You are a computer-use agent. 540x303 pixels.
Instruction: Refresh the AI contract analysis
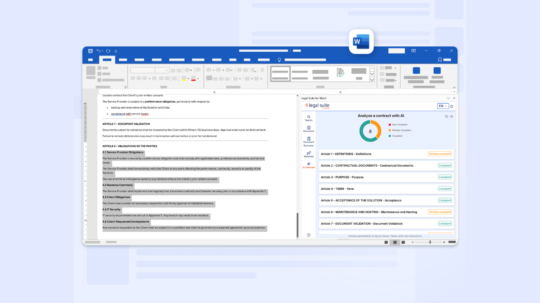coord(447,116)
